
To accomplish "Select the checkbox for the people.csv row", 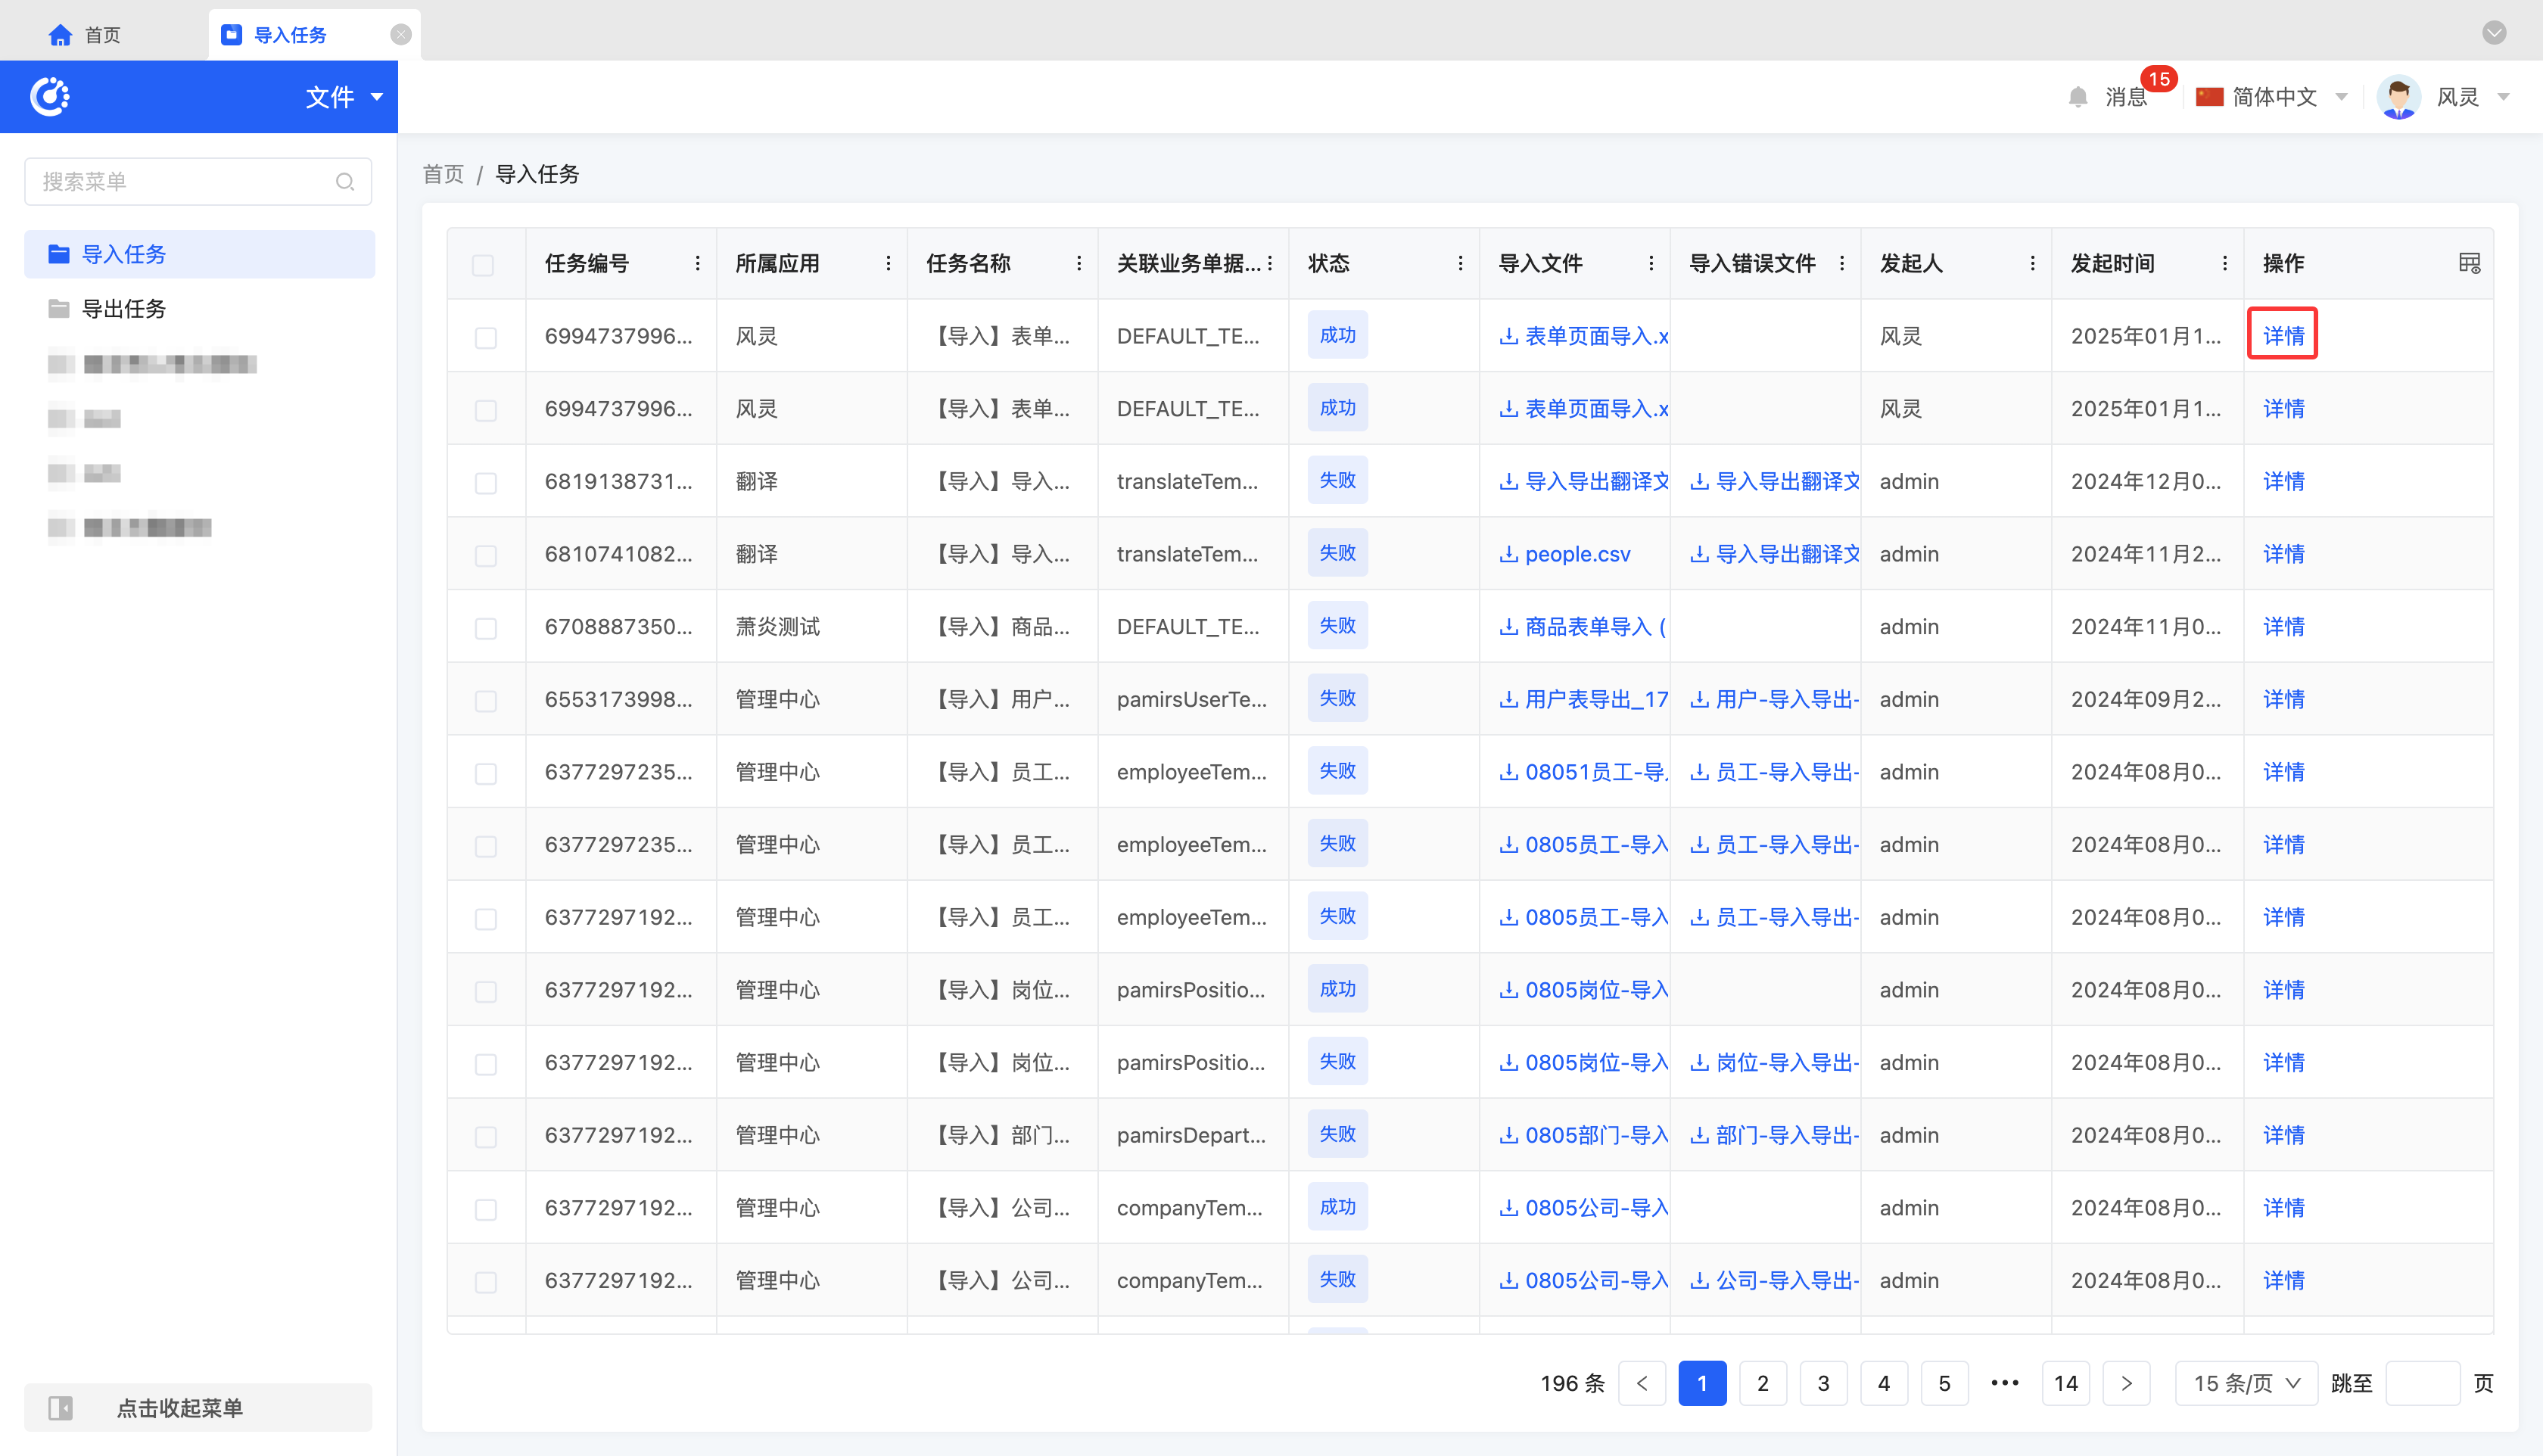I will (x=486, y=555).
